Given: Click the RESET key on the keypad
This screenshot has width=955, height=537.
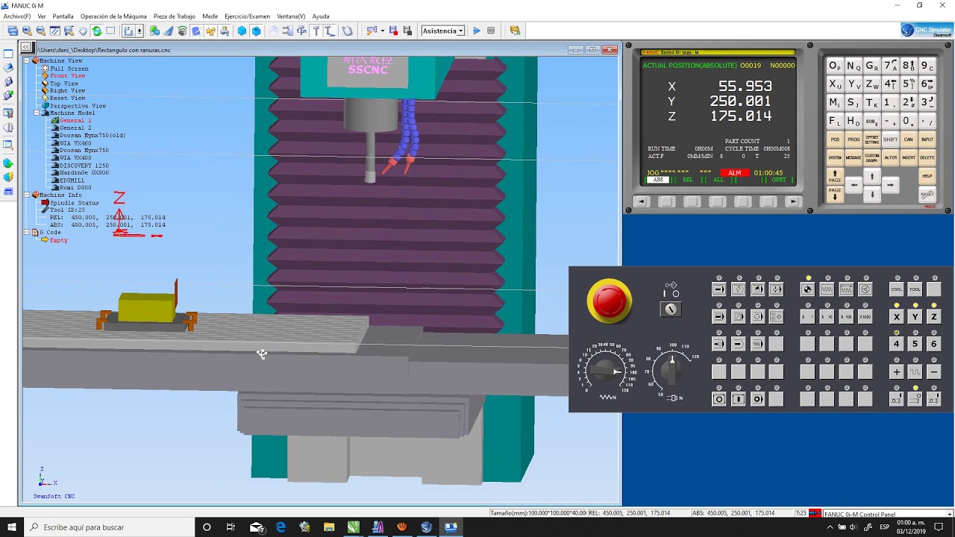Looking at the screenshot, I should pos(927,194).
